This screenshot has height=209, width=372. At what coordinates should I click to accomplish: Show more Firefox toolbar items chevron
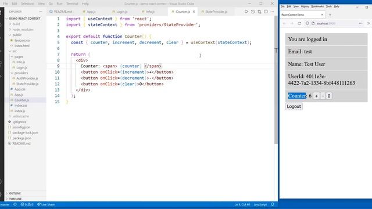pyautogui.click(x=369, y=23)
